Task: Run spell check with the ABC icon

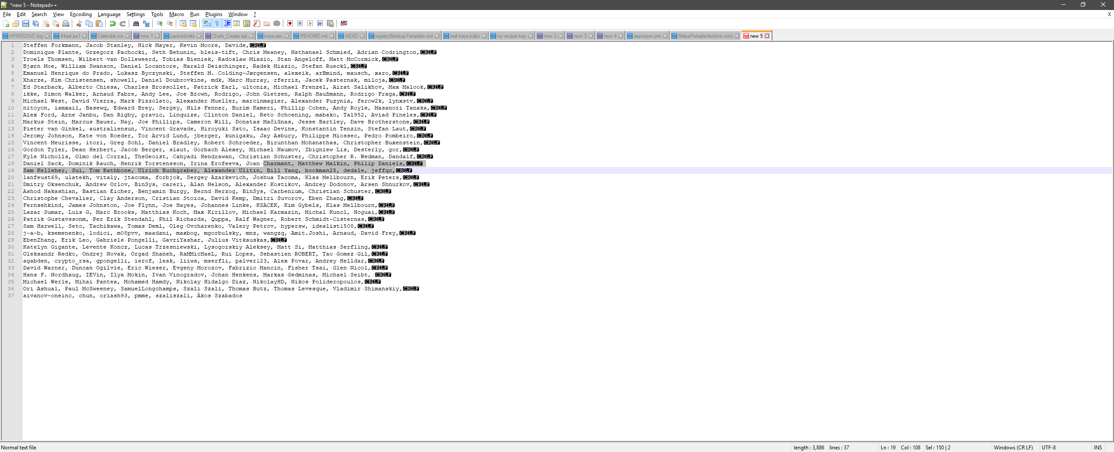Action: 344,23
